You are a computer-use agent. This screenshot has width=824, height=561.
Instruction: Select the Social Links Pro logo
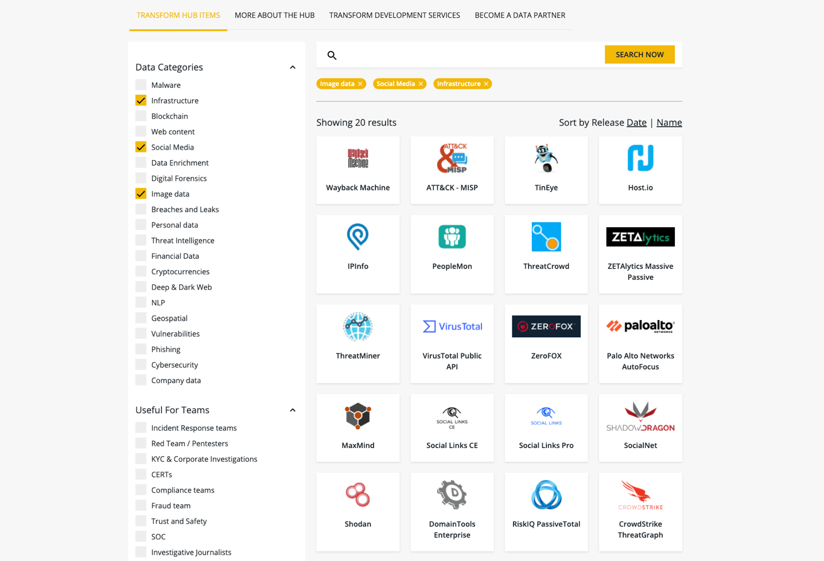pyautogui.click(x=546, y=416)
